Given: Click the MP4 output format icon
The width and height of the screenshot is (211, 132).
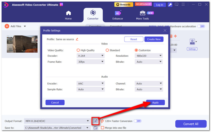Looking at the screenshot, I should point(192,42).
